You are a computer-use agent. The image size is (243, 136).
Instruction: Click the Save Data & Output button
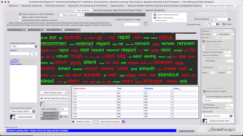click(112, 122)
